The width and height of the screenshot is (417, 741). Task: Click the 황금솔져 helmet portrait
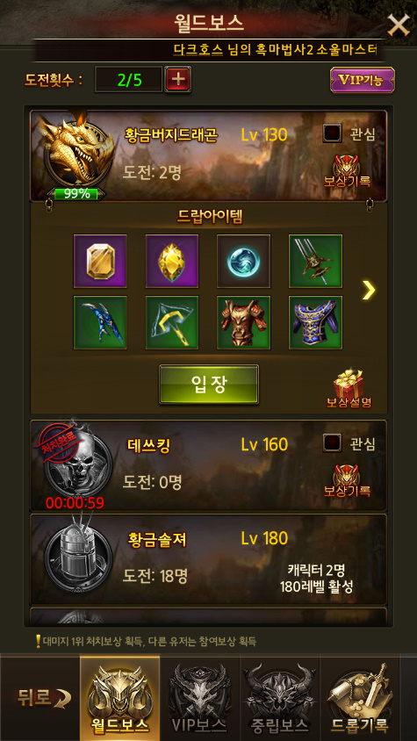tap(78, 555)
